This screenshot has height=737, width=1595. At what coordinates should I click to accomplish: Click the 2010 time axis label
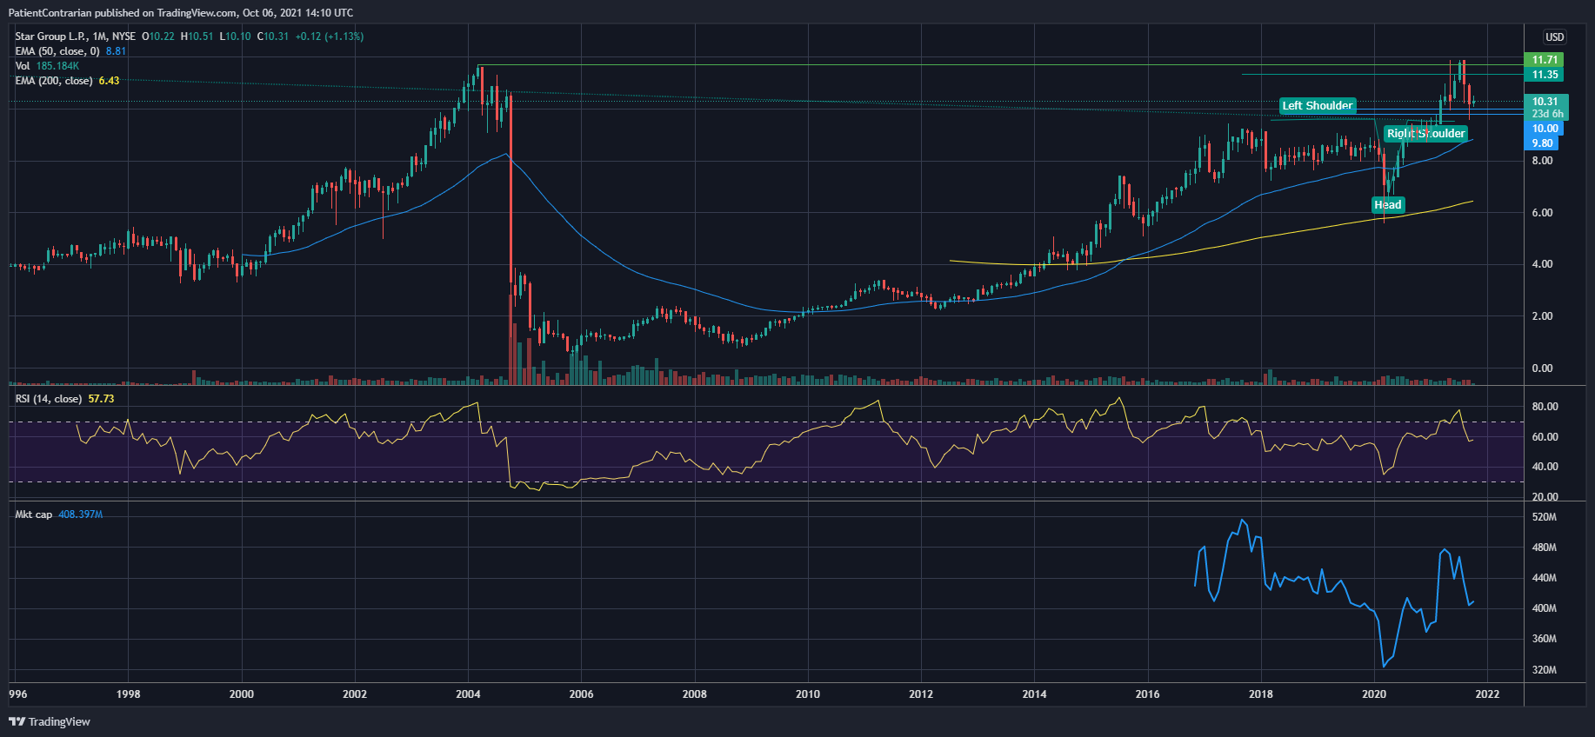click(x=808, y=694)
